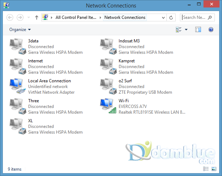Click the All Control Panel Items breadcrumb

click(76, 17)
